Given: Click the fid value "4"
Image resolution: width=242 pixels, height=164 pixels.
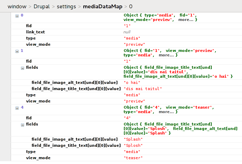Looking at the screenshot, I should [x=127, y=118].
